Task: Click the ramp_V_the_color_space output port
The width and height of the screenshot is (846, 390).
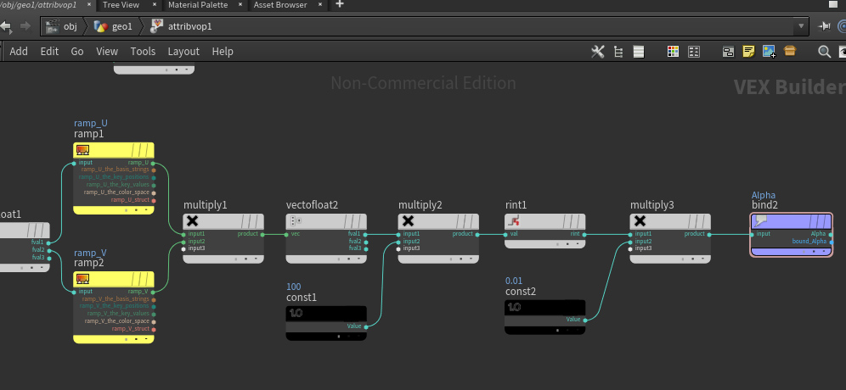Action: click(x=154, y=321)
